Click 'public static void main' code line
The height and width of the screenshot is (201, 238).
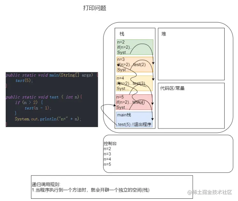[52, 75]
